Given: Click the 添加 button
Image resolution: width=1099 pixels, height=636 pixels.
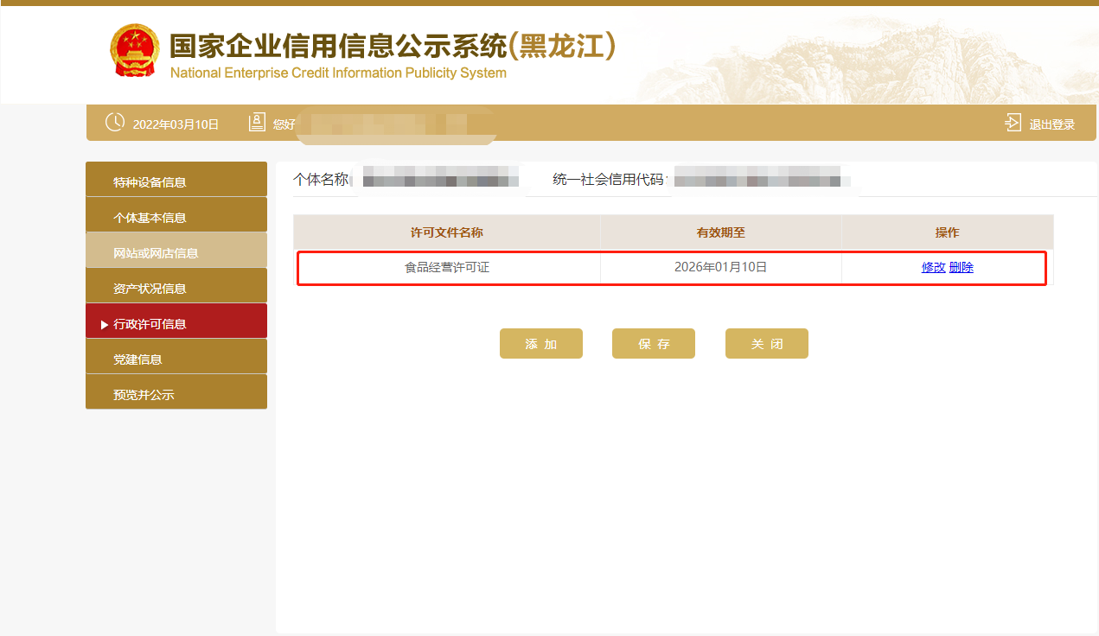Looking at the screenshot, I should [541, 343].
